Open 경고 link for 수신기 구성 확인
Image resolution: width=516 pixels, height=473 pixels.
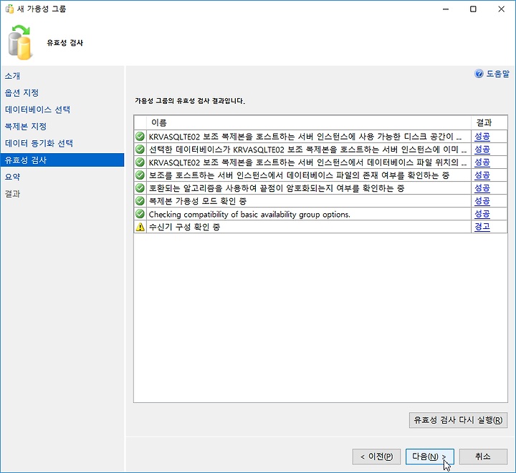click(x=482, y=227)
